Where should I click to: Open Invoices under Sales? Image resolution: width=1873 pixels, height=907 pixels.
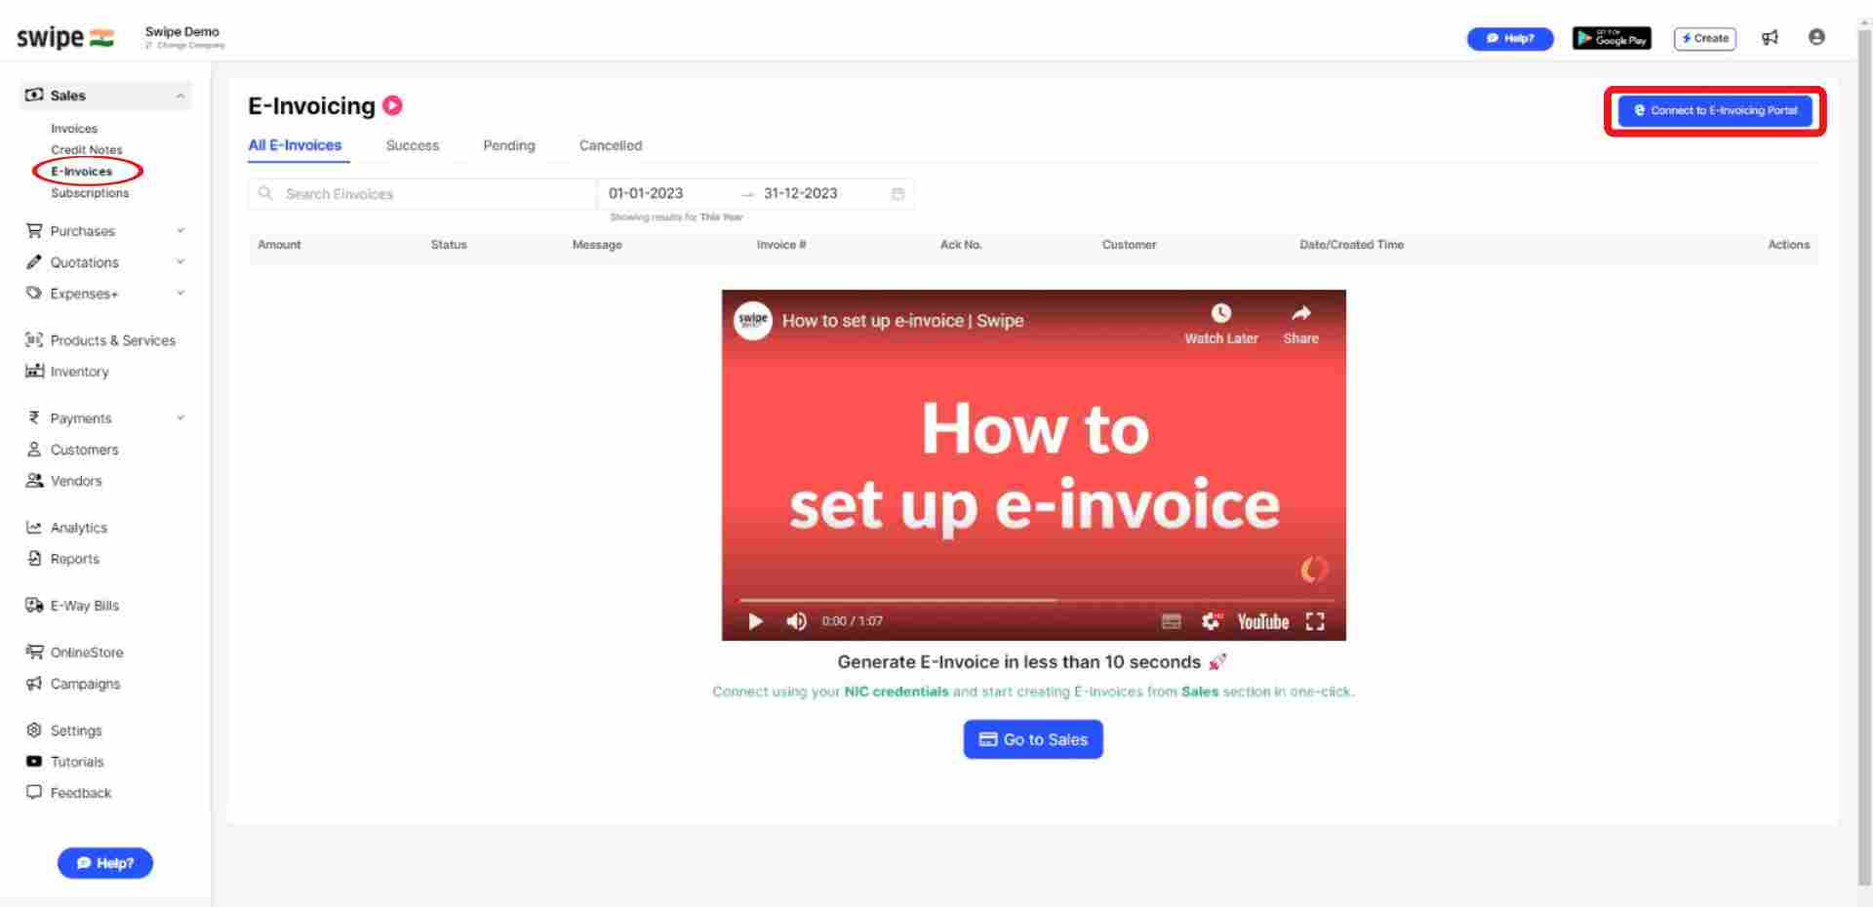pyautogui.click(x=74, y=129)
